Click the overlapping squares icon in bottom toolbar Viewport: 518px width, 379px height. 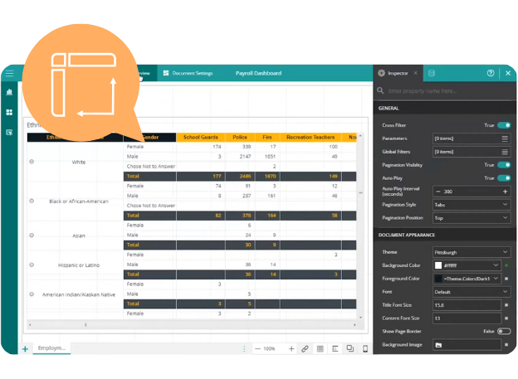350,348
